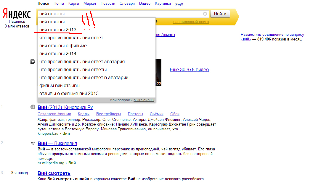Pick suggestion "что просил поднять вий ответ аватария"
Screen dimensions: 321x182
click(97, 62)
